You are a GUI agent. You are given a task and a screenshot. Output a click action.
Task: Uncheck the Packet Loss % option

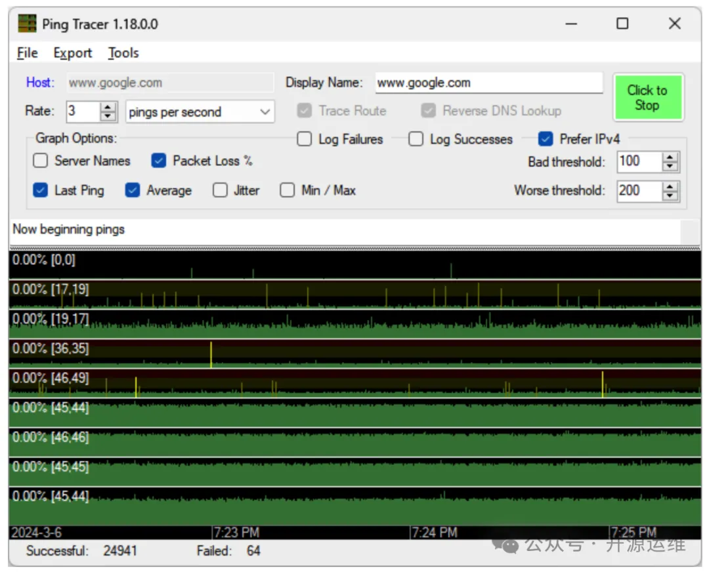coord(158,161)
